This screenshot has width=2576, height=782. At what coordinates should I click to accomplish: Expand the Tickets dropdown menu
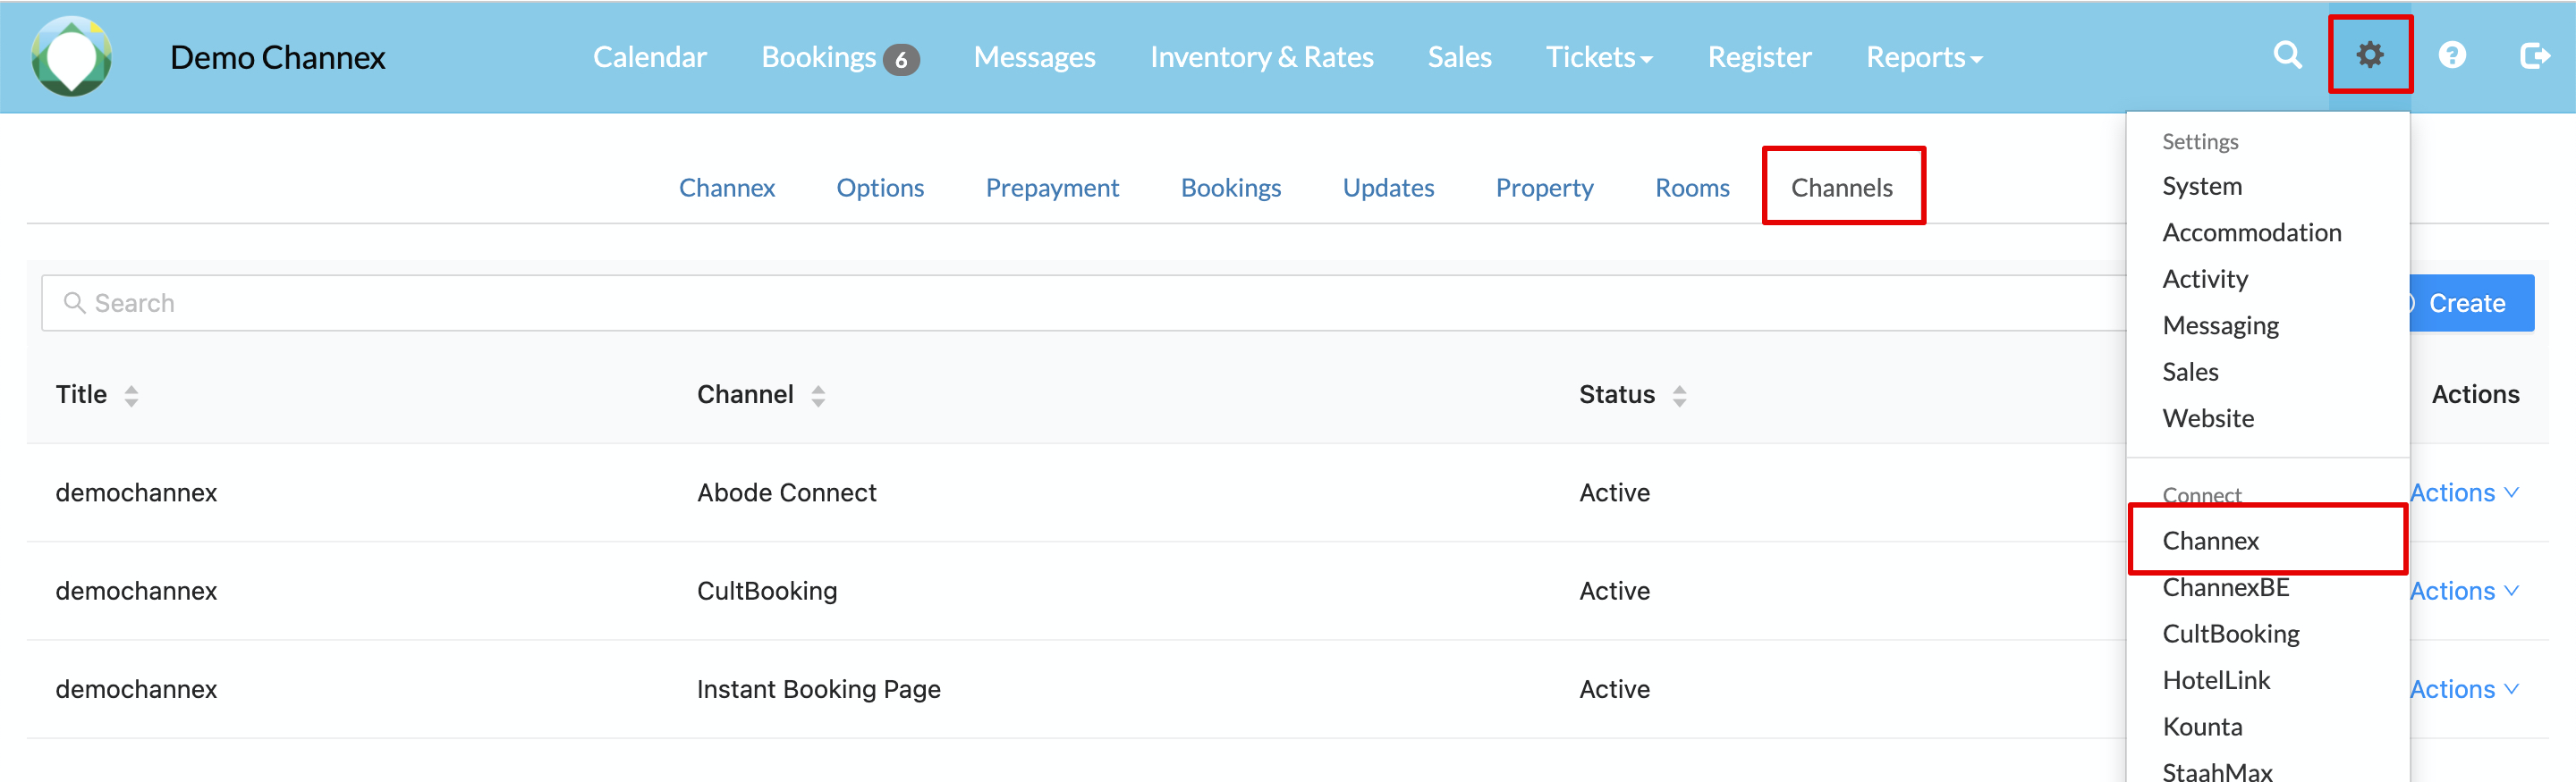point(1599,58)
